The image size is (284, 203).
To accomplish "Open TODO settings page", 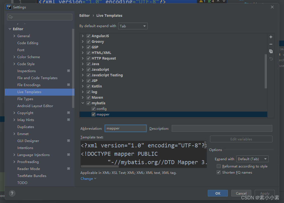I will (22, 183).
